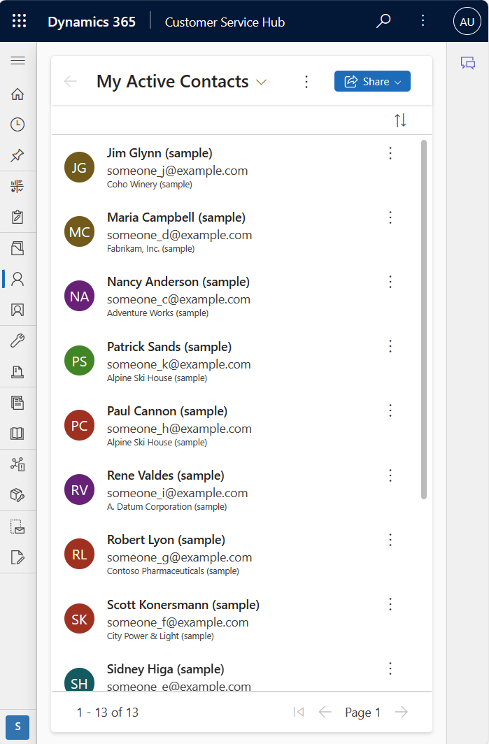Open Rene Valdes (sample) contact
Viewport: 489px width, 744px height.
[166, 475]
